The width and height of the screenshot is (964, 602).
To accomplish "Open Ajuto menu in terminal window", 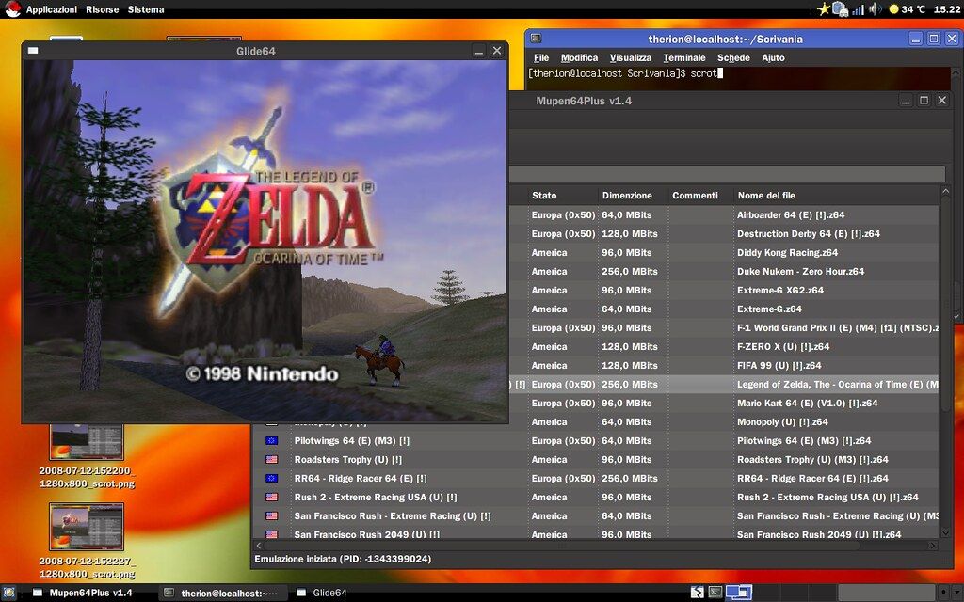I will pyautogui.click(x=773, y=57).
